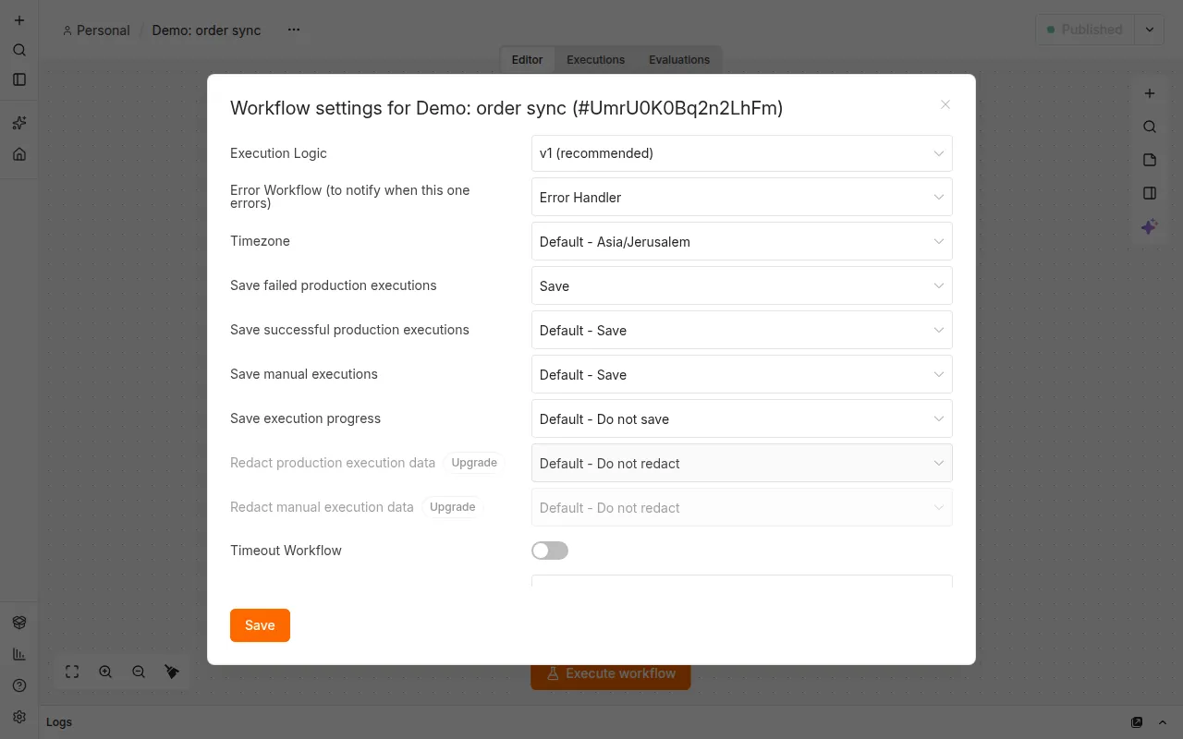This screenshot has width=1183, height=739.
Task: Open the workflow three-dots menu
Action: click(294, 30)
